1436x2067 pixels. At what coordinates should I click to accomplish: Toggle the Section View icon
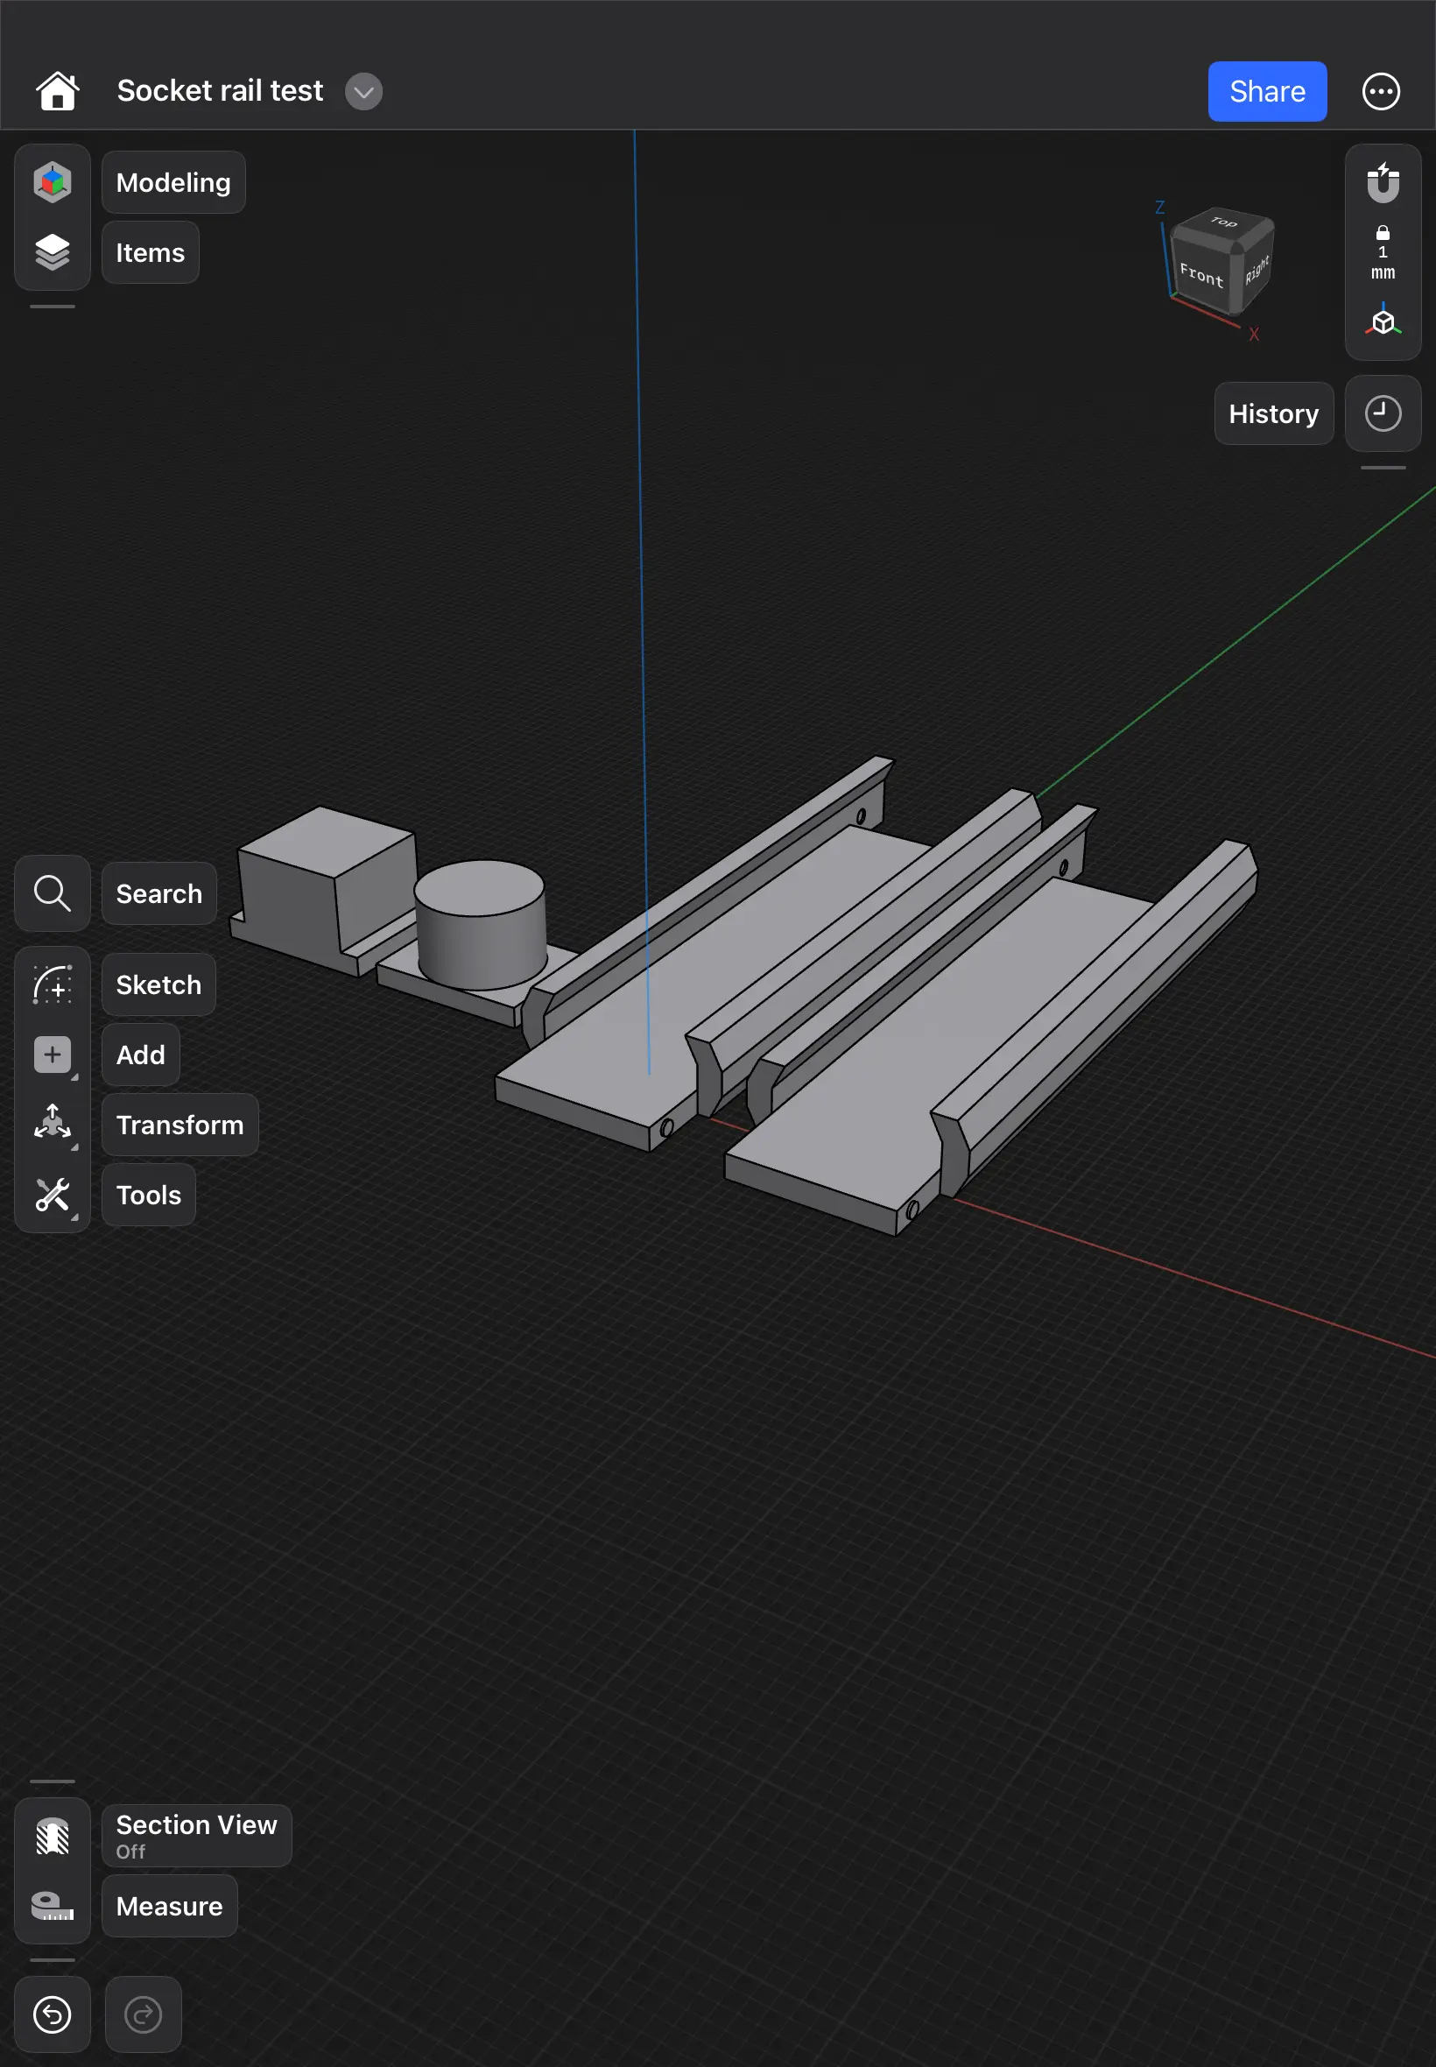click(53, 1836)
